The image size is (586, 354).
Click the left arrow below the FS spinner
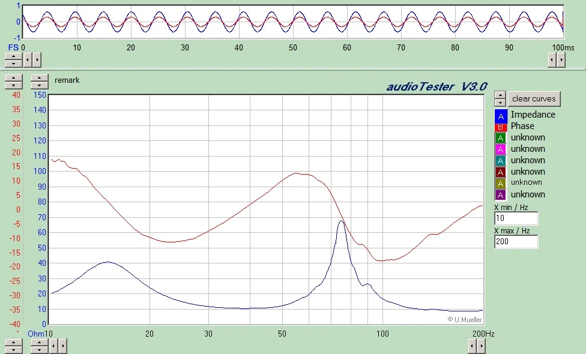[x=26, y=59]
